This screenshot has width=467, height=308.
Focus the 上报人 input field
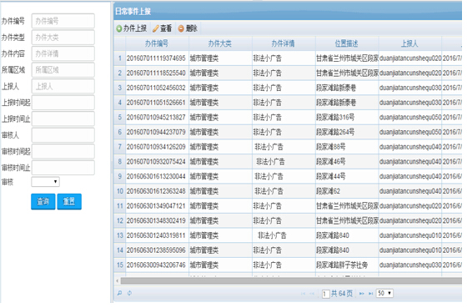click(63, 87)
